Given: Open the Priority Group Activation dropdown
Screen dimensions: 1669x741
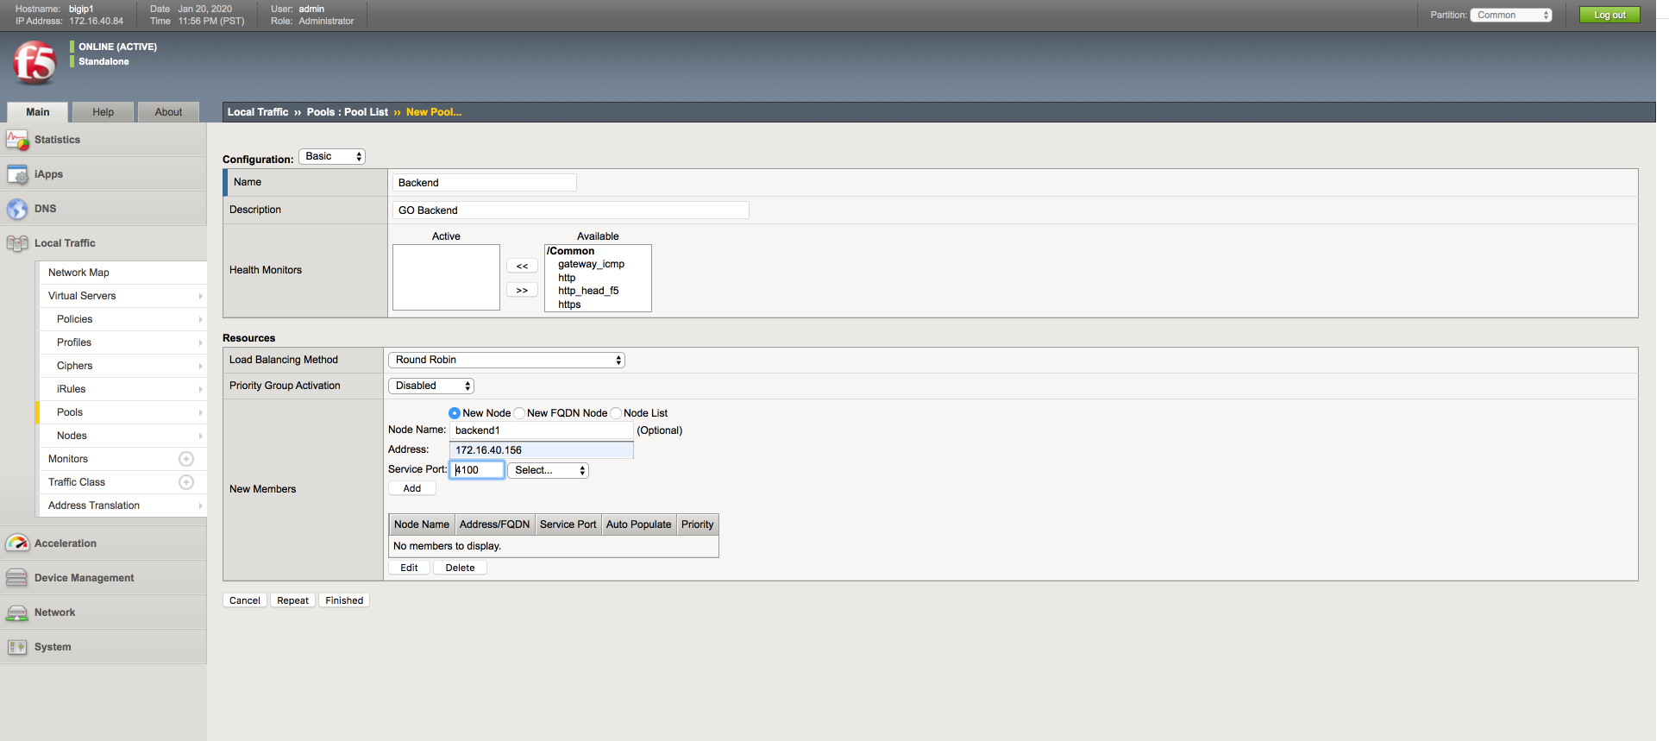Looking at the screenshot, I should pyautogui.click(x=431, y=386).
